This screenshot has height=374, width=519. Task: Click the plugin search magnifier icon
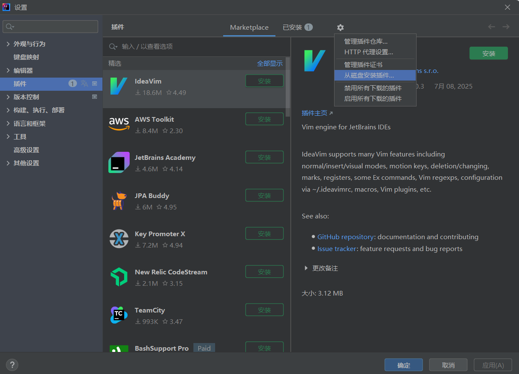point(113,47)
